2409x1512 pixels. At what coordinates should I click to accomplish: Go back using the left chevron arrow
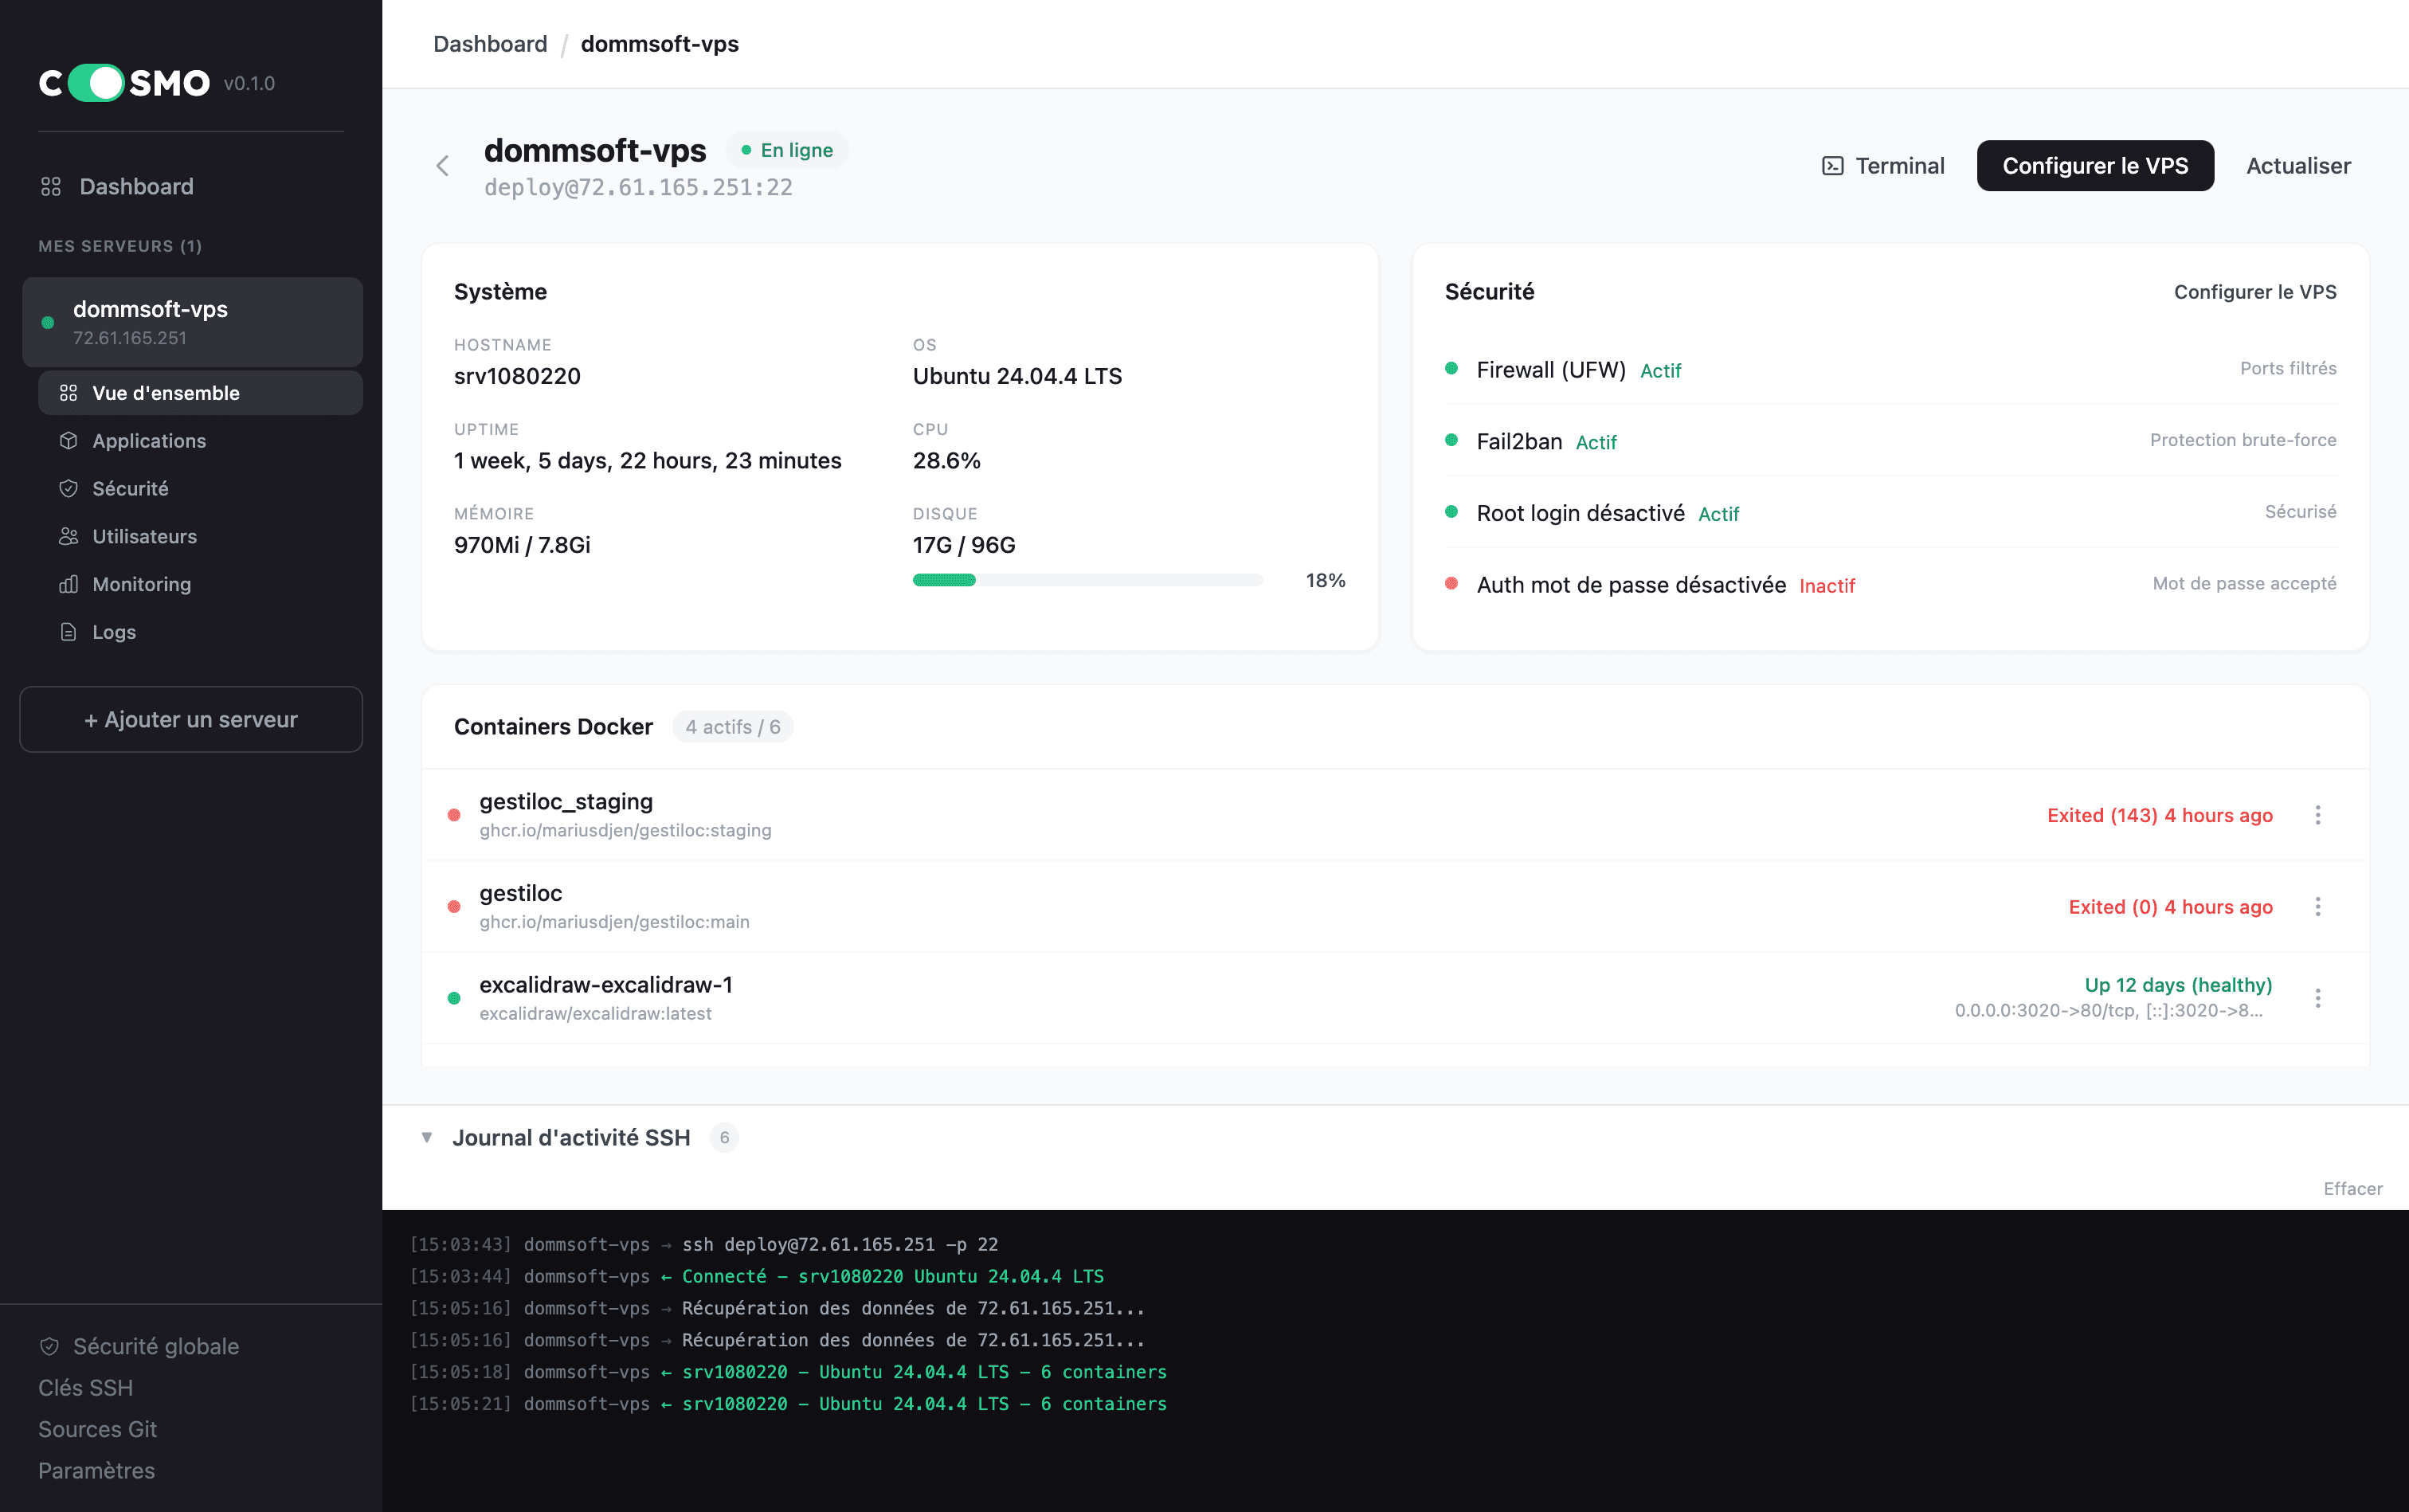coord(443,166)
